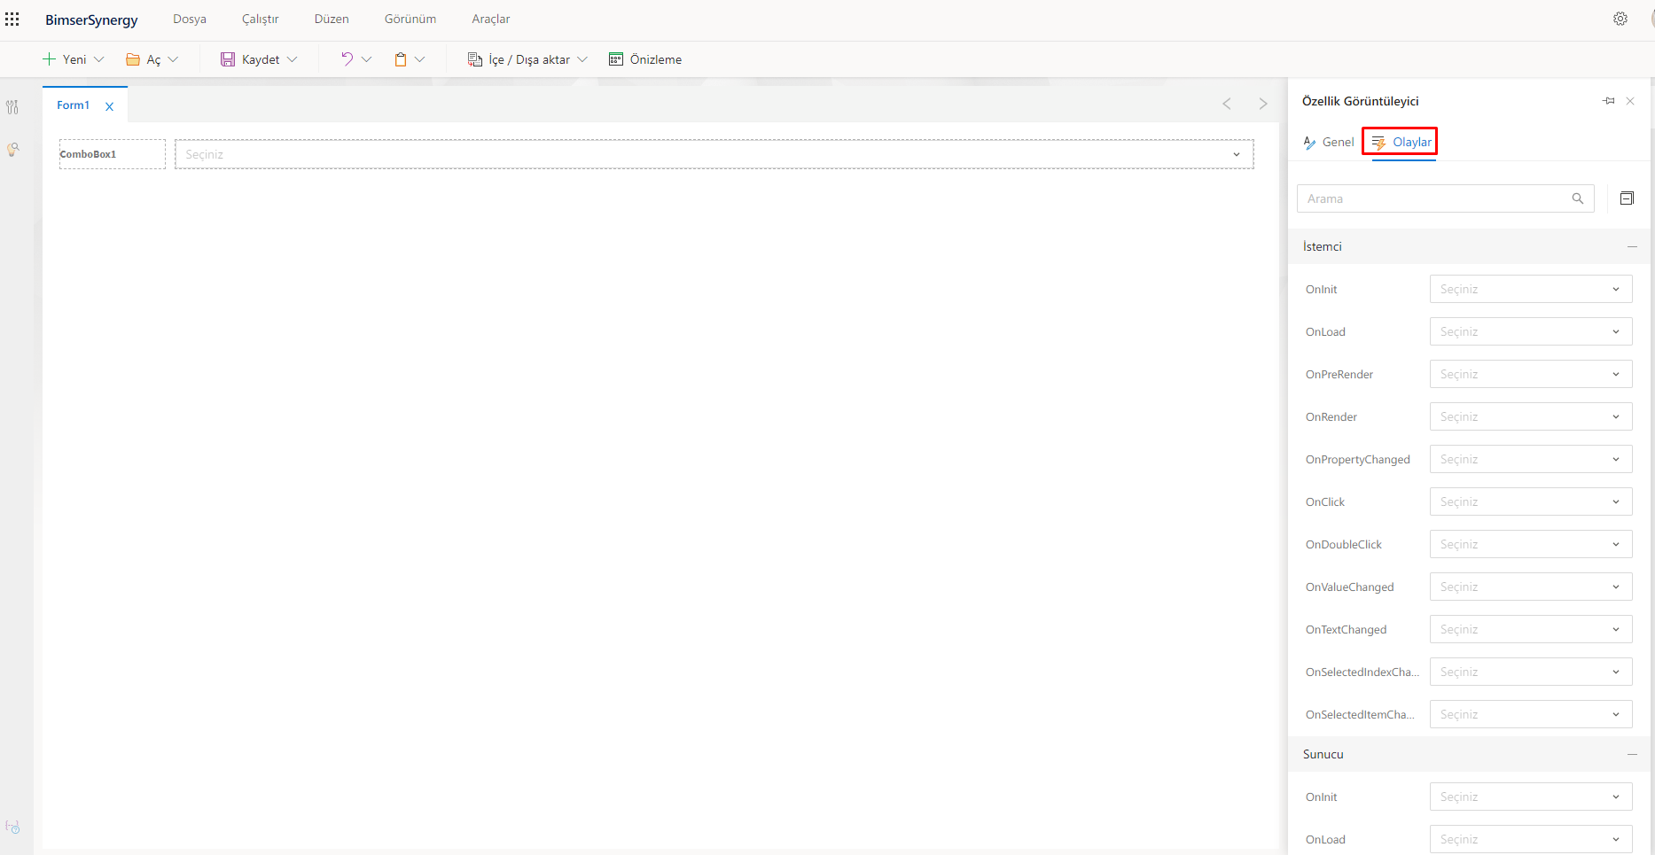The image size is (1655, 855).
Task: Click the collapse-all icon beside search box
Action: 1627,198
